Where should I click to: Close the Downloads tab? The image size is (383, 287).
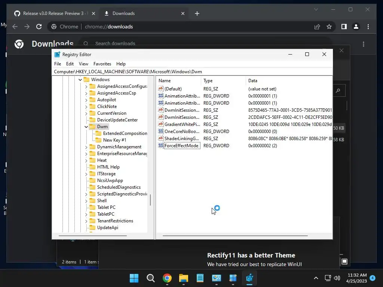(183, 13)
